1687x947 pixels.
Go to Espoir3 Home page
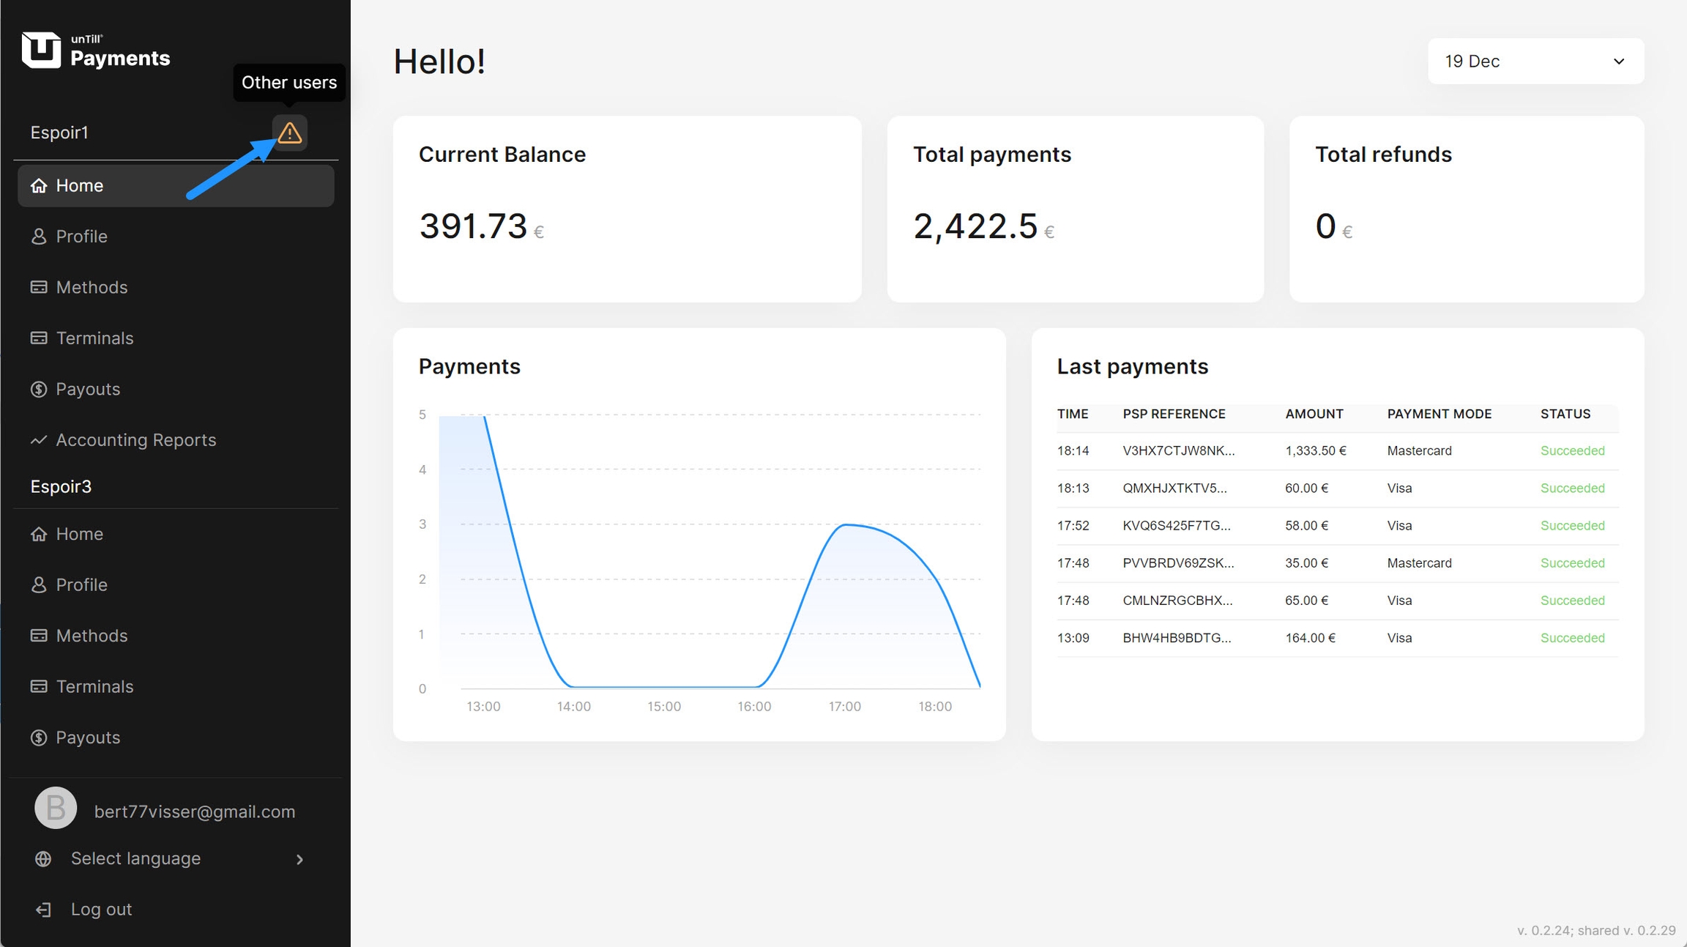click(79, 534)
